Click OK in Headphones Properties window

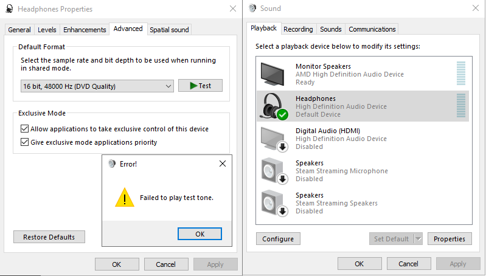coord(117,264)
